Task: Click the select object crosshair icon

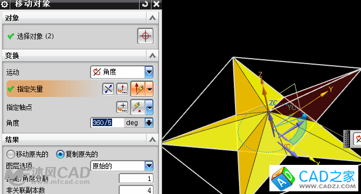Action: click(145, 36)
